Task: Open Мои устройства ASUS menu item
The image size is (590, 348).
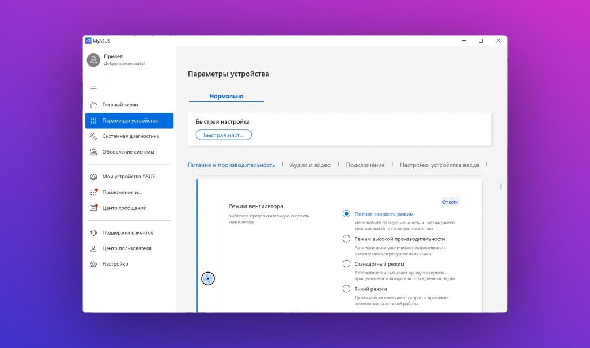Action: pos(129,177)
